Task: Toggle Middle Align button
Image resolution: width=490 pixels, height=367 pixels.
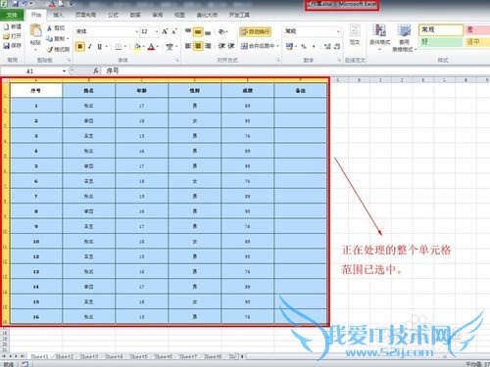Action: point(198,31)
